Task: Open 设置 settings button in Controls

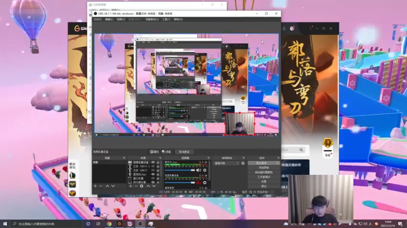Action: pyautogui.click(x=264, y=182)
